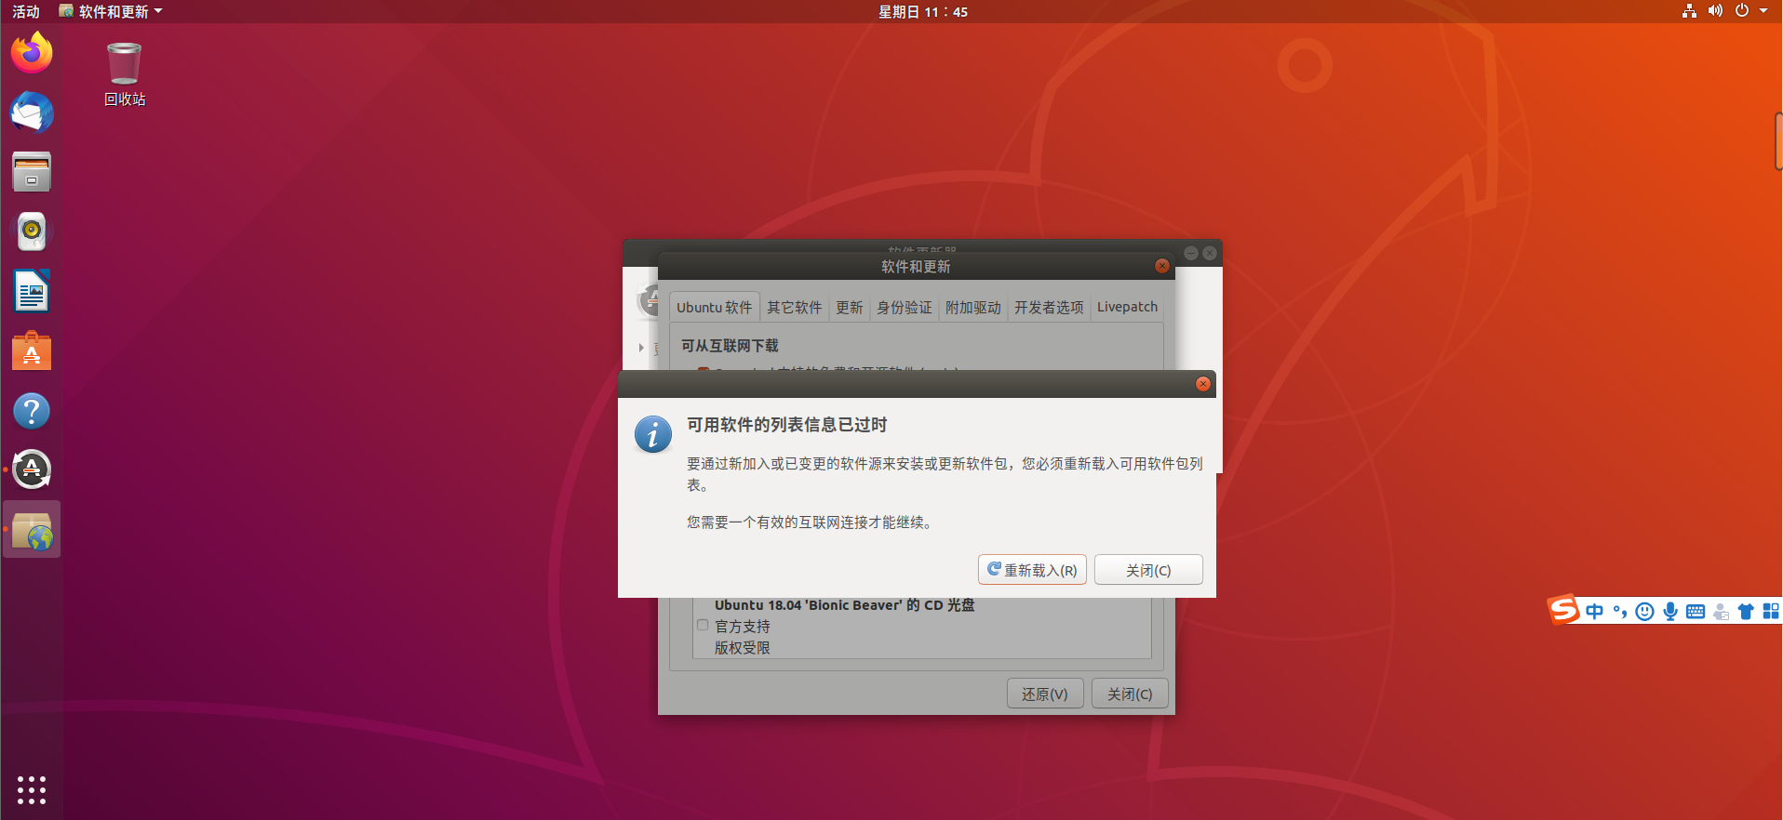Open the Help question mark icon
The image size is (1783, 820).
pos(32,410)
